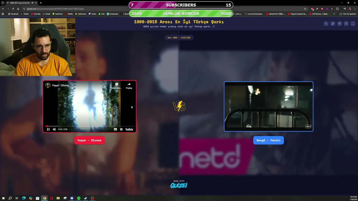Click the Paylaş share arrow icon

pos(129,84)
